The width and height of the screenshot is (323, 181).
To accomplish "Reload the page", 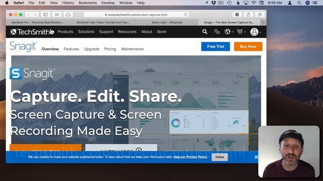I will (185, 15).
